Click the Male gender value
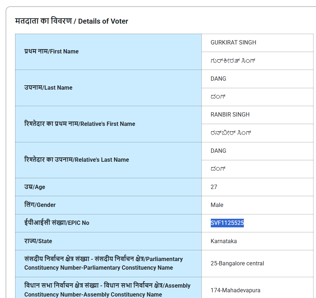Screen dimensions: 316x298 217,205
